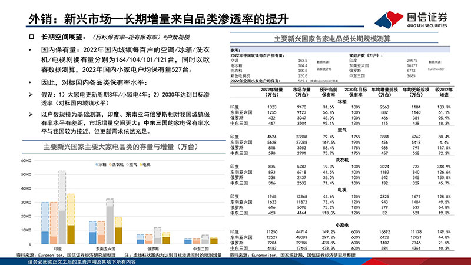The height and width of the screenshot is (265, 471).
Task: Click the 假设 assumption paragraph
Action: tap(125, 99)
